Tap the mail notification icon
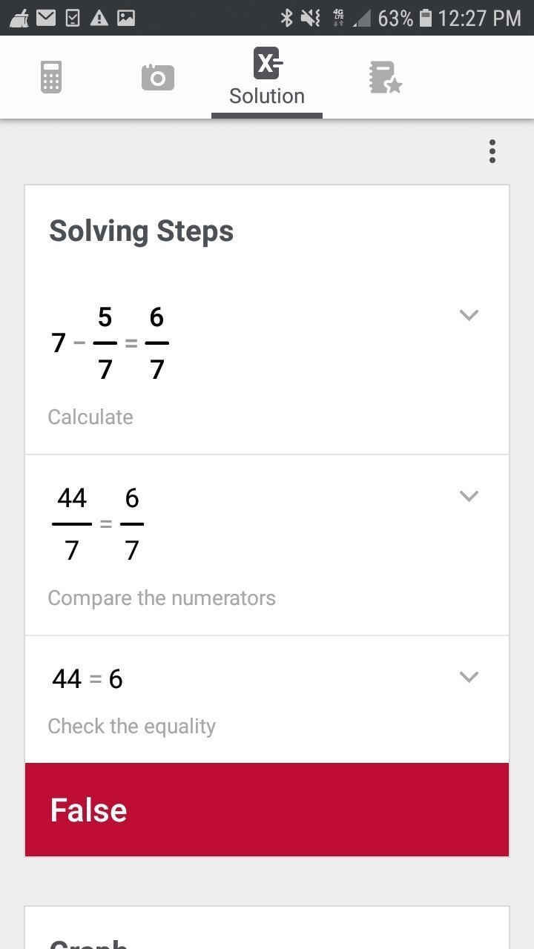Screen dimensions: 534x949 pyautogui.click(x=46, y=18)
